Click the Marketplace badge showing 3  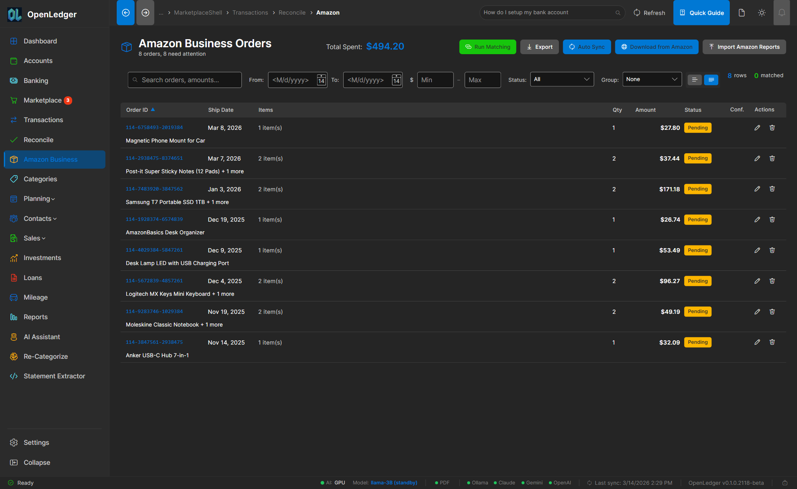[x=68, y=100]
